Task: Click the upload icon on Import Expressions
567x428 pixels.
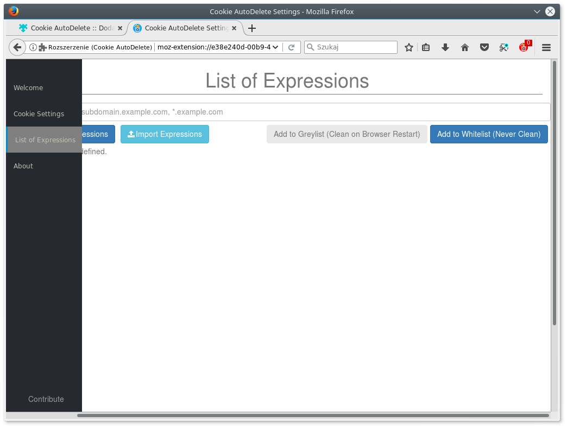Action: click(x=131, y=134)
